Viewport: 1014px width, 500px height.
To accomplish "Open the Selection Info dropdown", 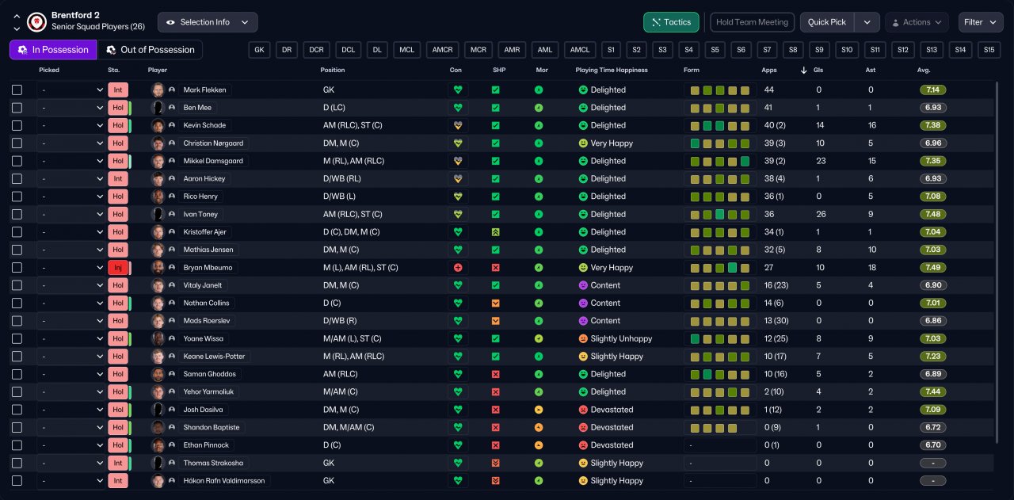I will [x=208, y=22].
